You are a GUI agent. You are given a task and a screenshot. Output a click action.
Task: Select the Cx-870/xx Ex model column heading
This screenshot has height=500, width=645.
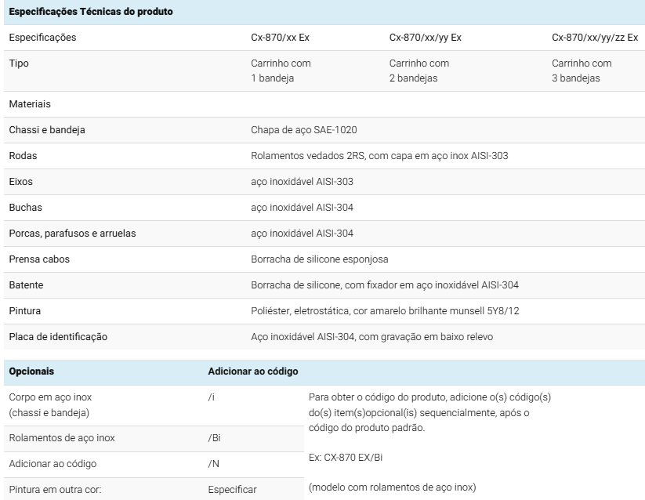point(280,38)
